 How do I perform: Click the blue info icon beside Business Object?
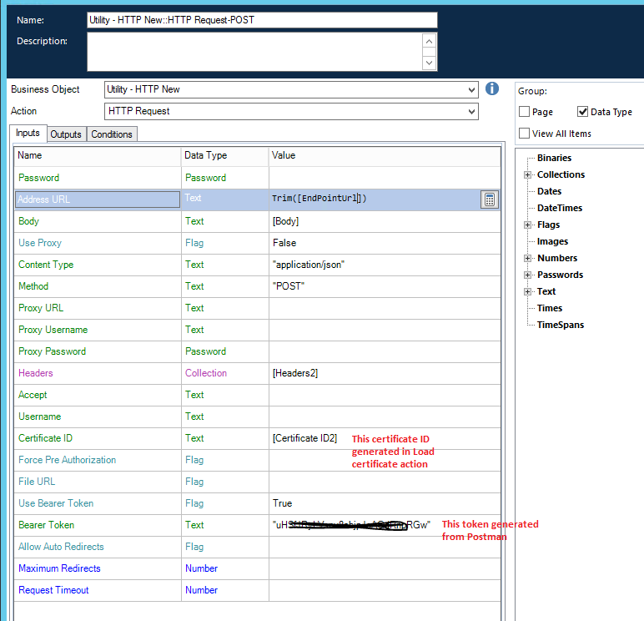492,88
